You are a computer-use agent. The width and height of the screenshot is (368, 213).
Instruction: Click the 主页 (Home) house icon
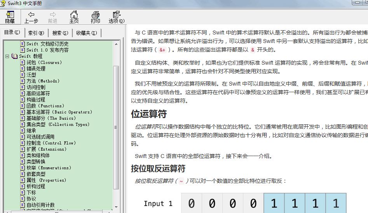[74, 17]
